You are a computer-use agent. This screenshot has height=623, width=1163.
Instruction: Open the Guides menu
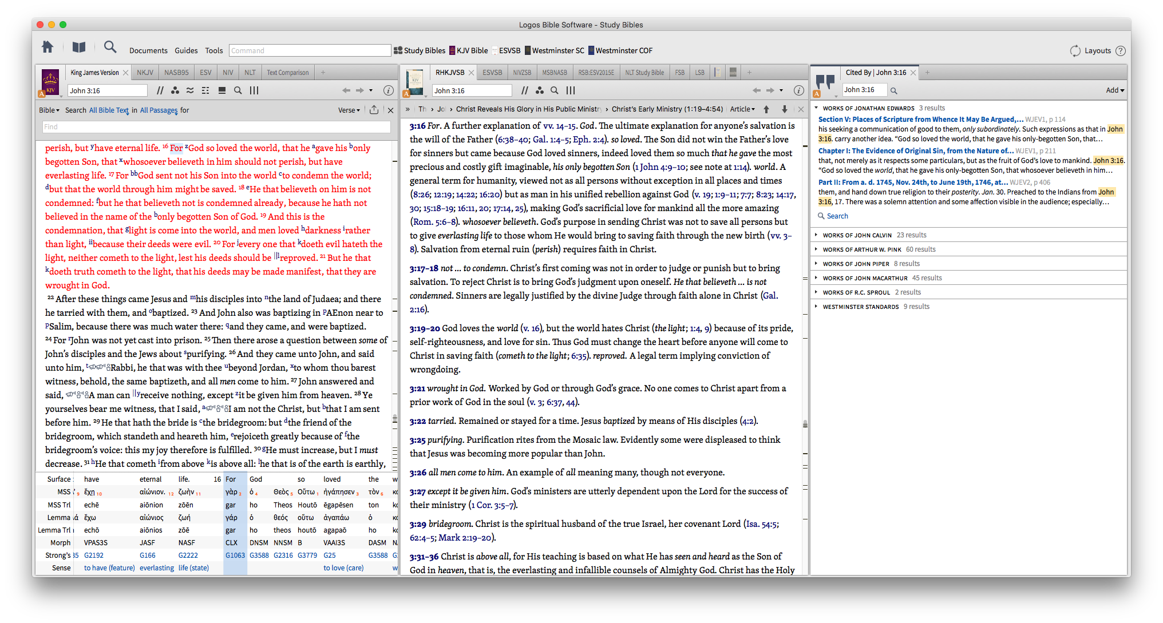pyautogui.click(x=186, y=50)
